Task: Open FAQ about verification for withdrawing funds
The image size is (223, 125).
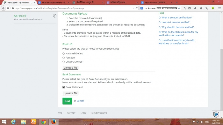Action: [176, 42]
